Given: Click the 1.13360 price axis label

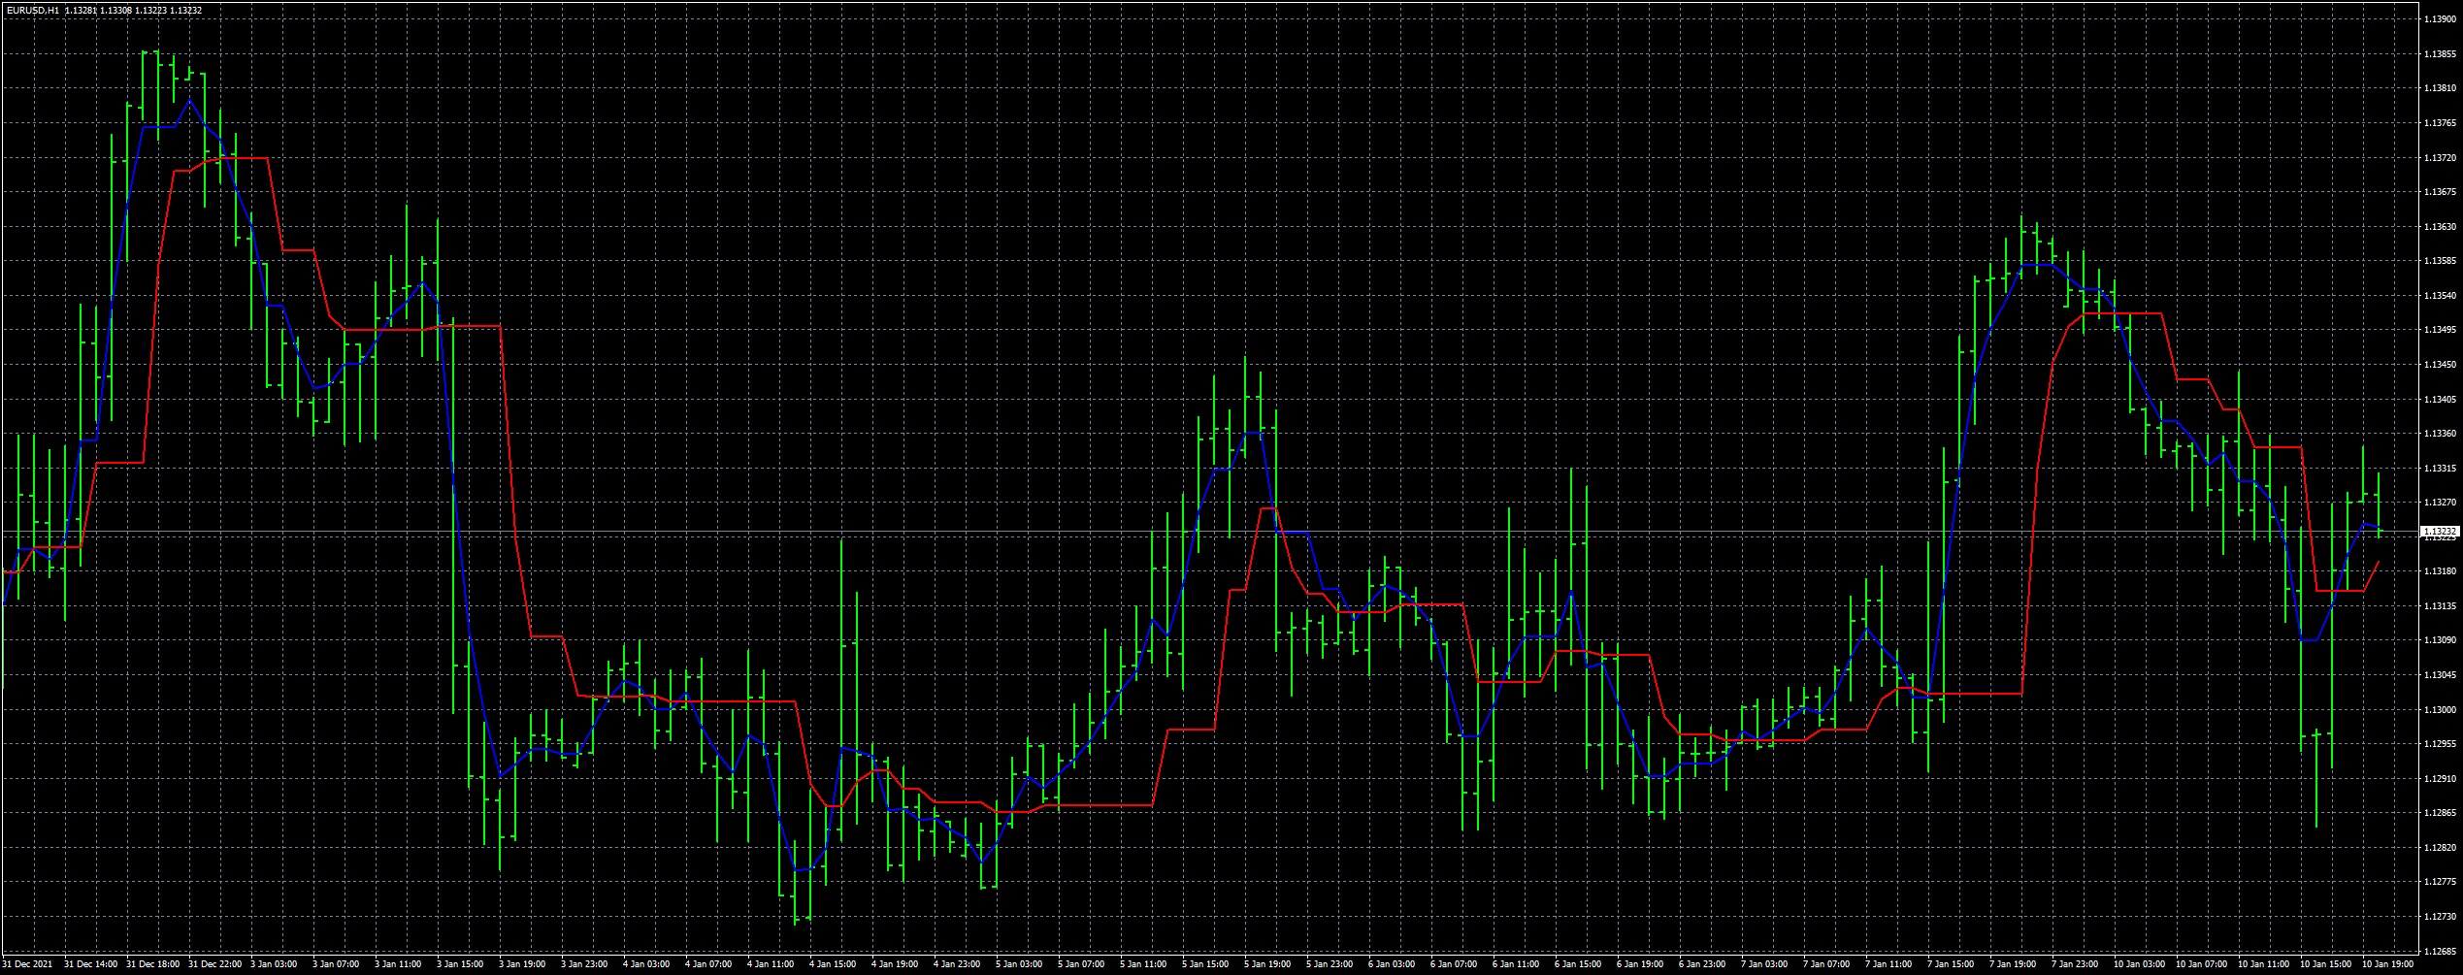Looking at the screenshot, I should pyautogui.click(x=2440, y=434).
